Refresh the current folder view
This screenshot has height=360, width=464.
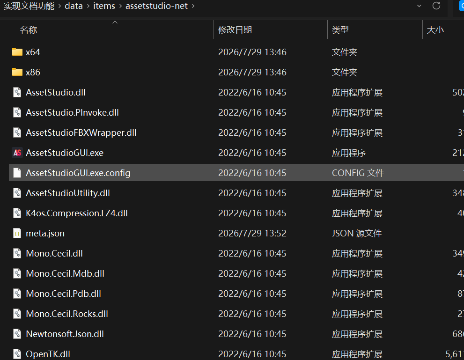(x=436, y=6)
